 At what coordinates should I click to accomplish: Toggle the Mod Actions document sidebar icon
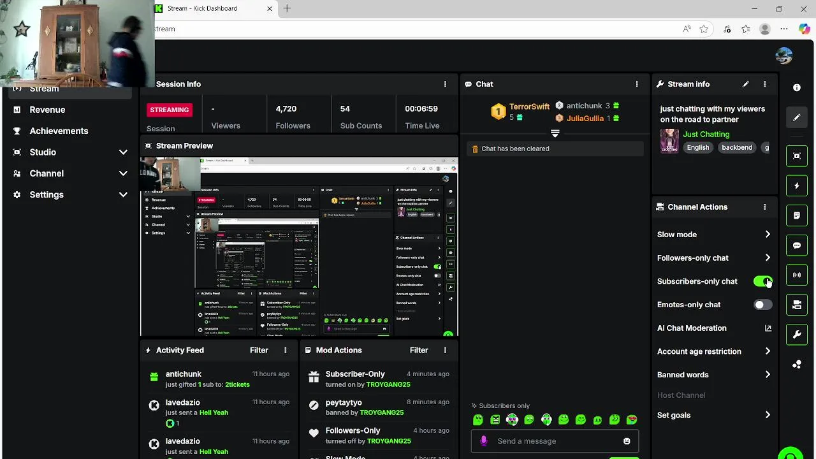pos(797,216)
